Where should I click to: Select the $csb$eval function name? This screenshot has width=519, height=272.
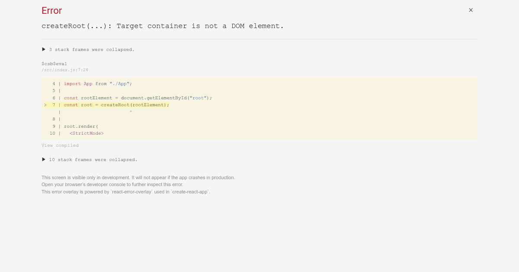54,64
